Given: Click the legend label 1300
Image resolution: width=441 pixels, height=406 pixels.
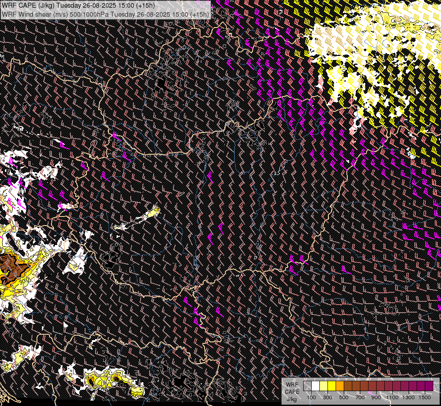Looking at the screenshot, I should pos(409,397).
